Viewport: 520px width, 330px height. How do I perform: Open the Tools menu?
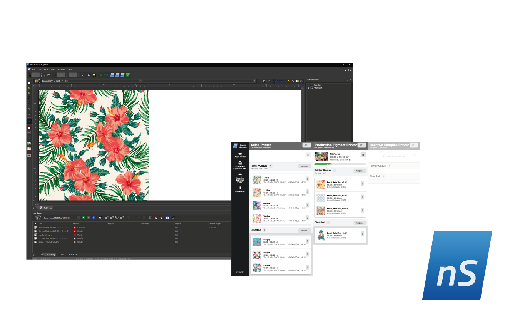click(52, 69)
